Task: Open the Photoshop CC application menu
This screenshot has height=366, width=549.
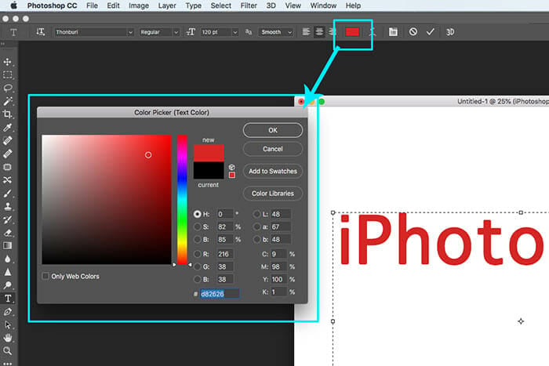Action: [52, 5]
